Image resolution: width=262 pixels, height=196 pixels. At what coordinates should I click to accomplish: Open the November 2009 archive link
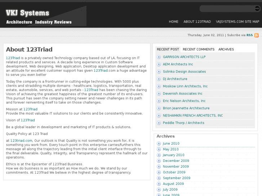tap(176, 167)
